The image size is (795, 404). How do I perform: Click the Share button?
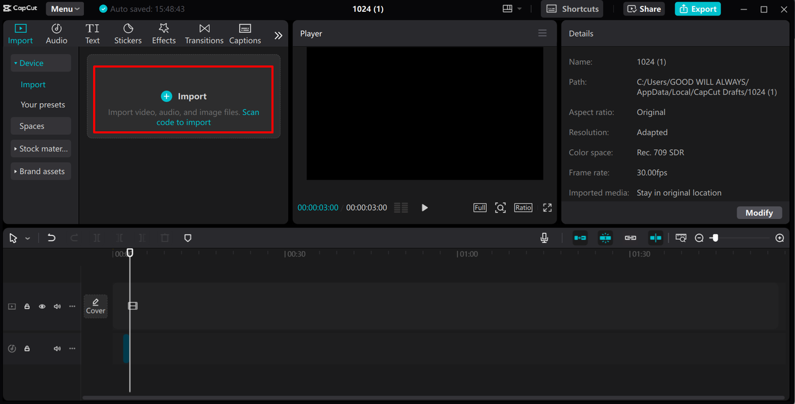pyautogui.click(x=644, y=9)
